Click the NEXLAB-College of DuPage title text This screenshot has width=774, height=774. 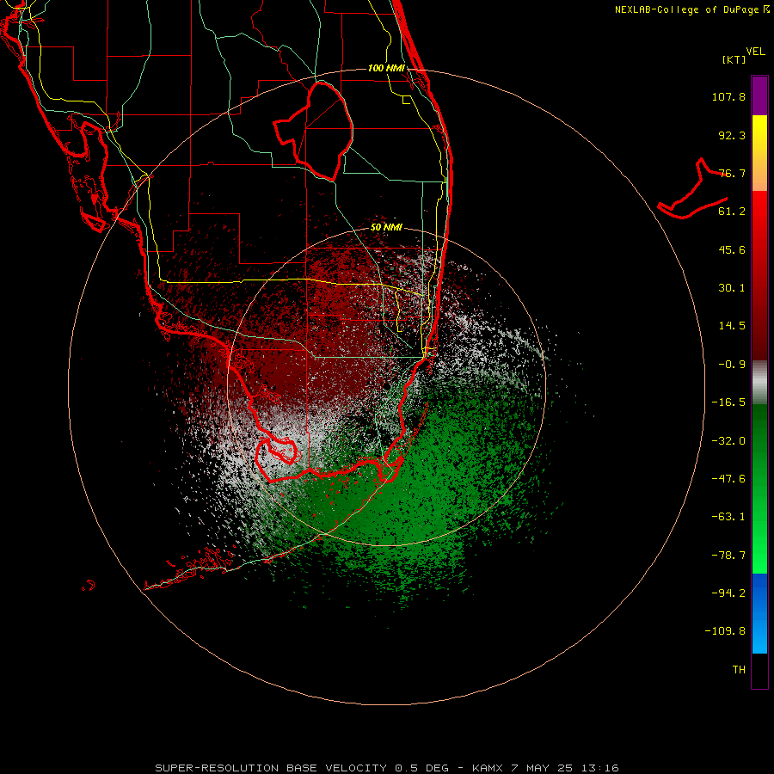pos(692,9)
